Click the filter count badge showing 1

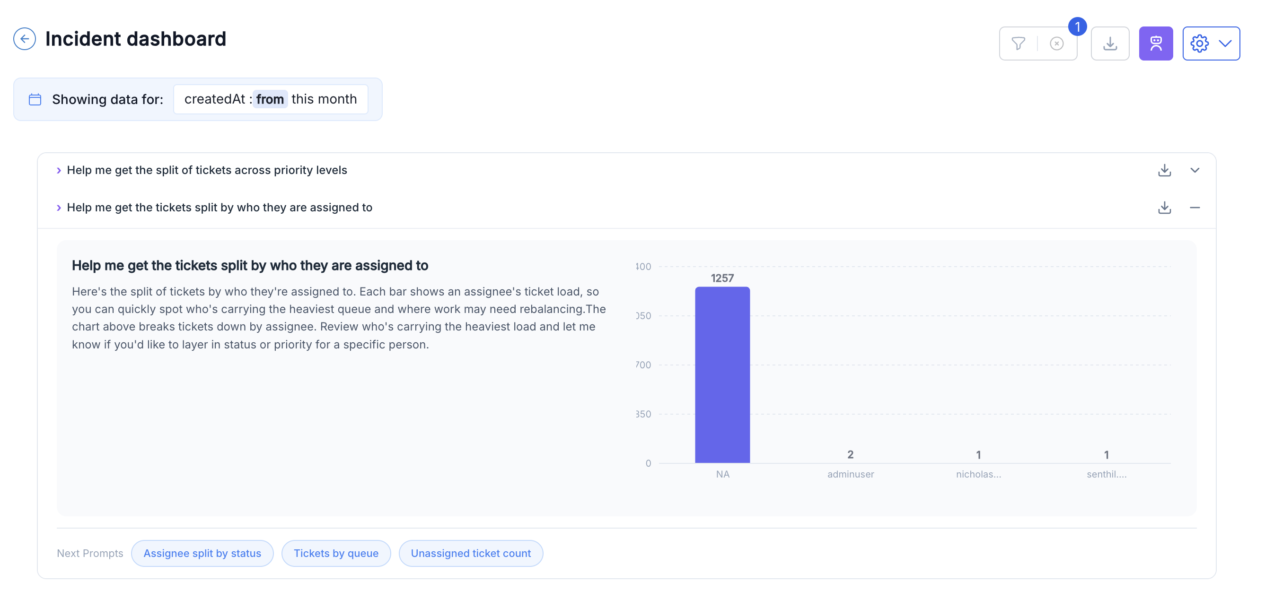click(1077, 26)
